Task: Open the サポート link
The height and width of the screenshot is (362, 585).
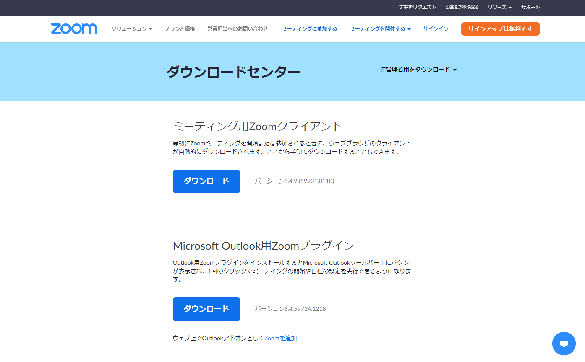Action: 530,7
